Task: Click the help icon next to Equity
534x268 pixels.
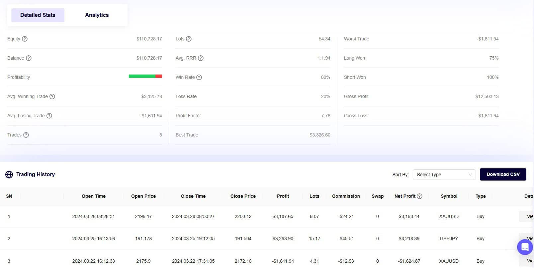Action: (25, 39)
